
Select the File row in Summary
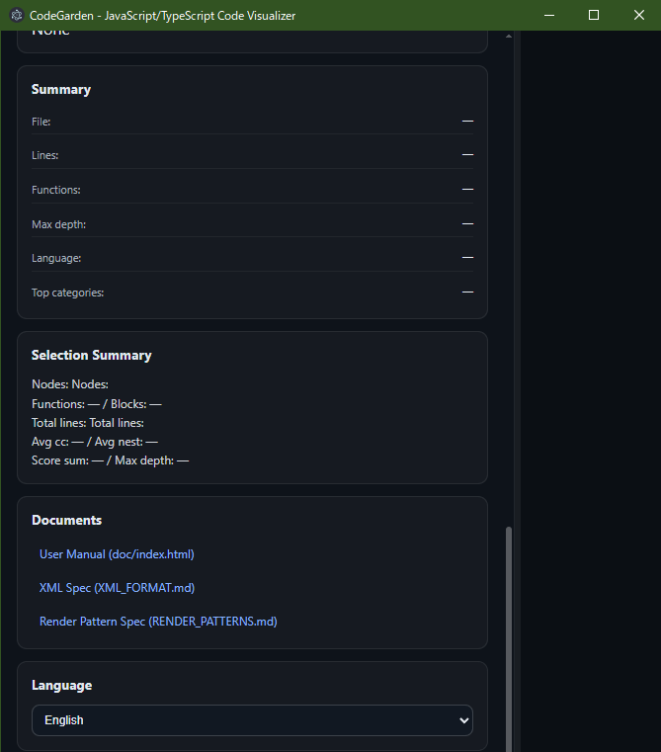tap(252, 122)
